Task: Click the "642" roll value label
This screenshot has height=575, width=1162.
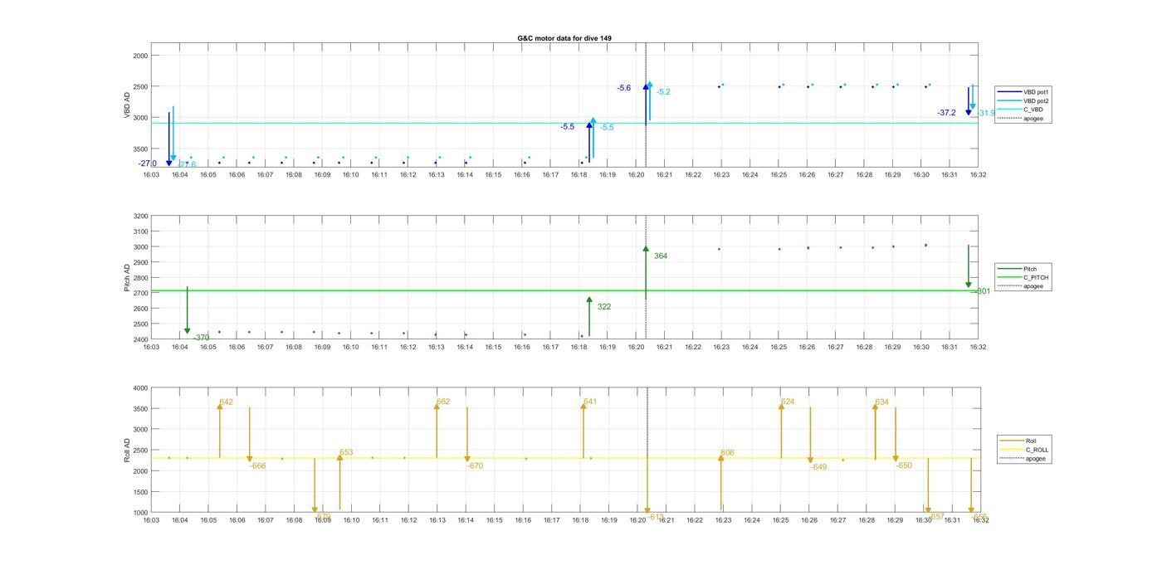Action: point(227,402)
